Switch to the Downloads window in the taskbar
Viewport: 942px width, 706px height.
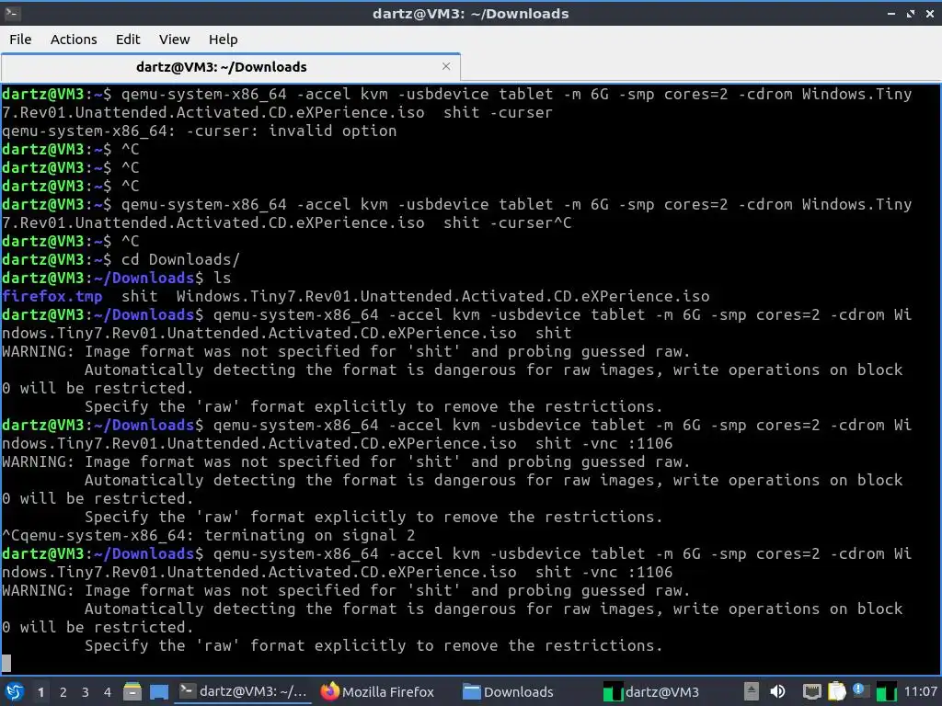508,692
